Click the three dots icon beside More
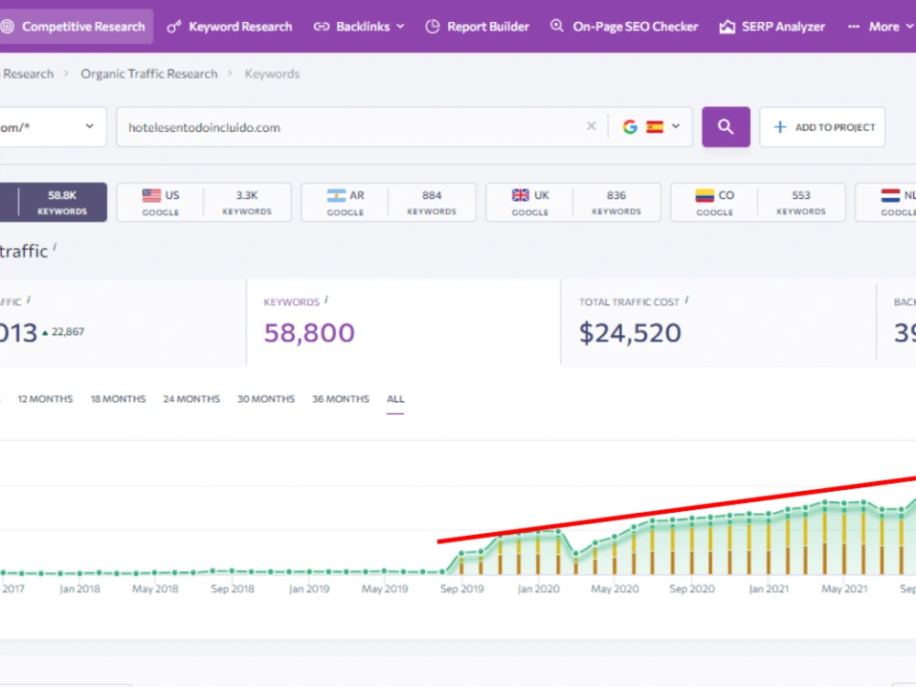Screen dimensions: 916x687 click(854, 27)
